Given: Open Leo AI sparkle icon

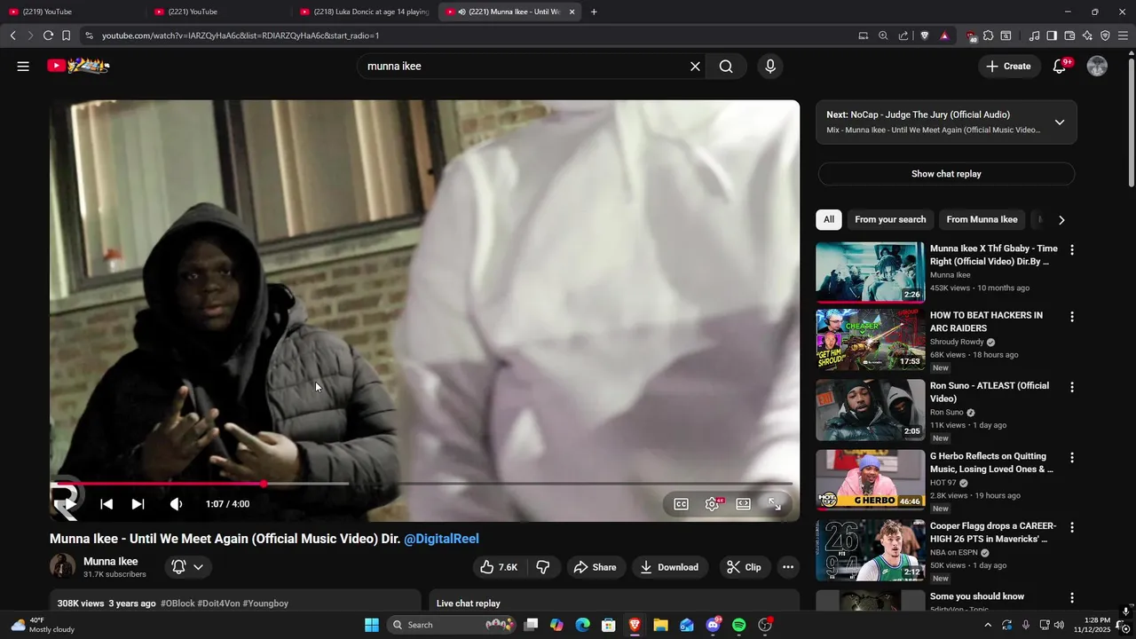Looking at the screenshot, I should [1087, 35].
